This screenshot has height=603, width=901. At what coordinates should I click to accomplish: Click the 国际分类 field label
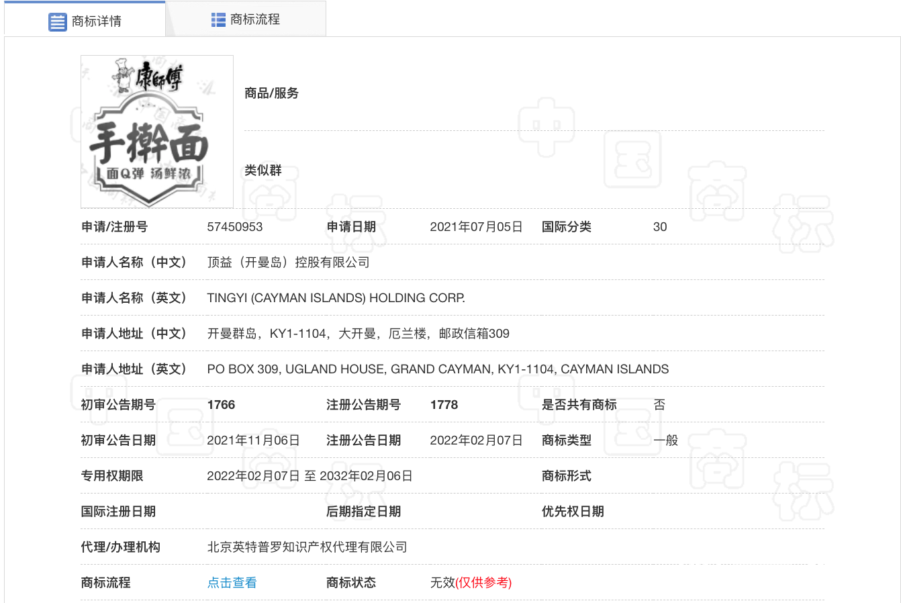(567, 227)
